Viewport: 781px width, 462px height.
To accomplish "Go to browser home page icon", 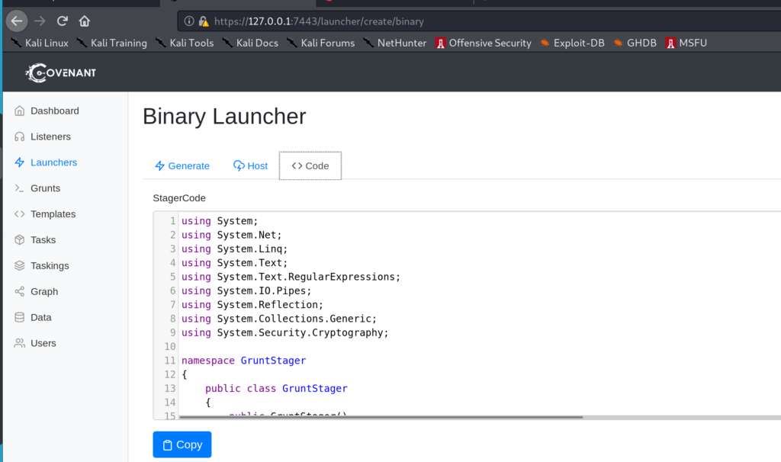I will [84, 21].
